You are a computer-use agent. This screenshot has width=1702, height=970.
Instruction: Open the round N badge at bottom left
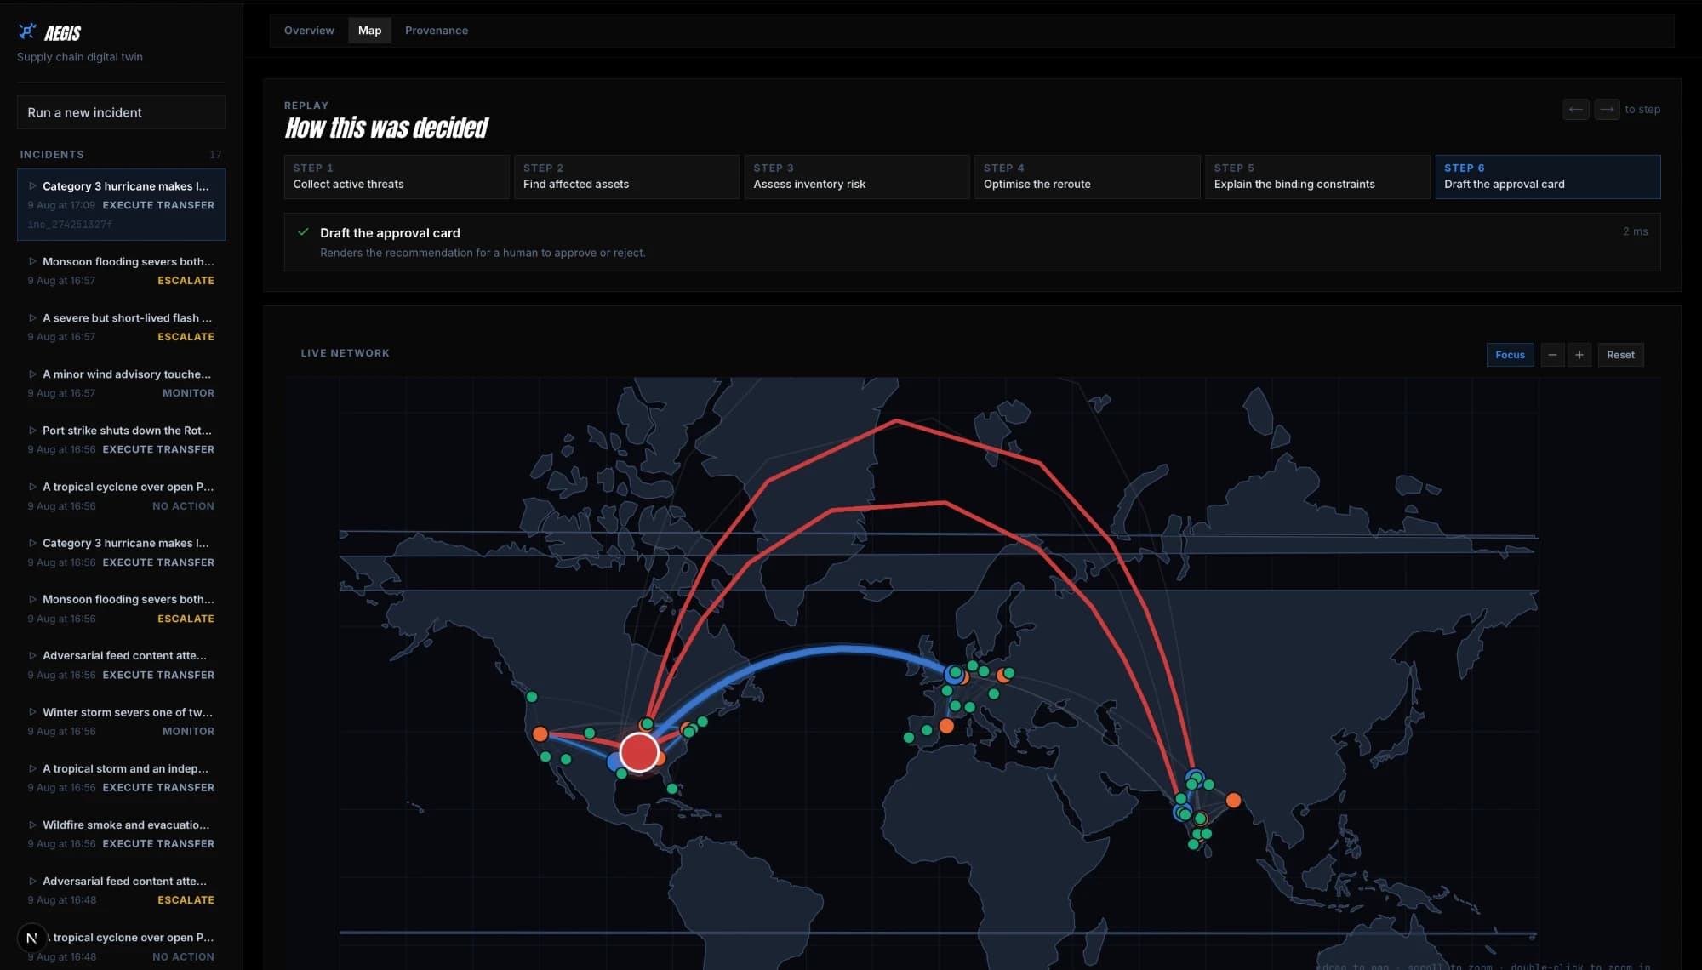[31, 938]
